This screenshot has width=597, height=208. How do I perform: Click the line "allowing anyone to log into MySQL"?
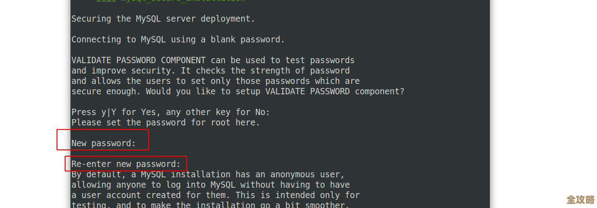click(x=210, y=185)
